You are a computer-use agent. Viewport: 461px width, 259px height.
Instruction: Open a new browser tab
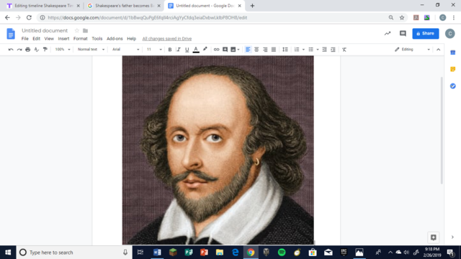tap(252, 6)
